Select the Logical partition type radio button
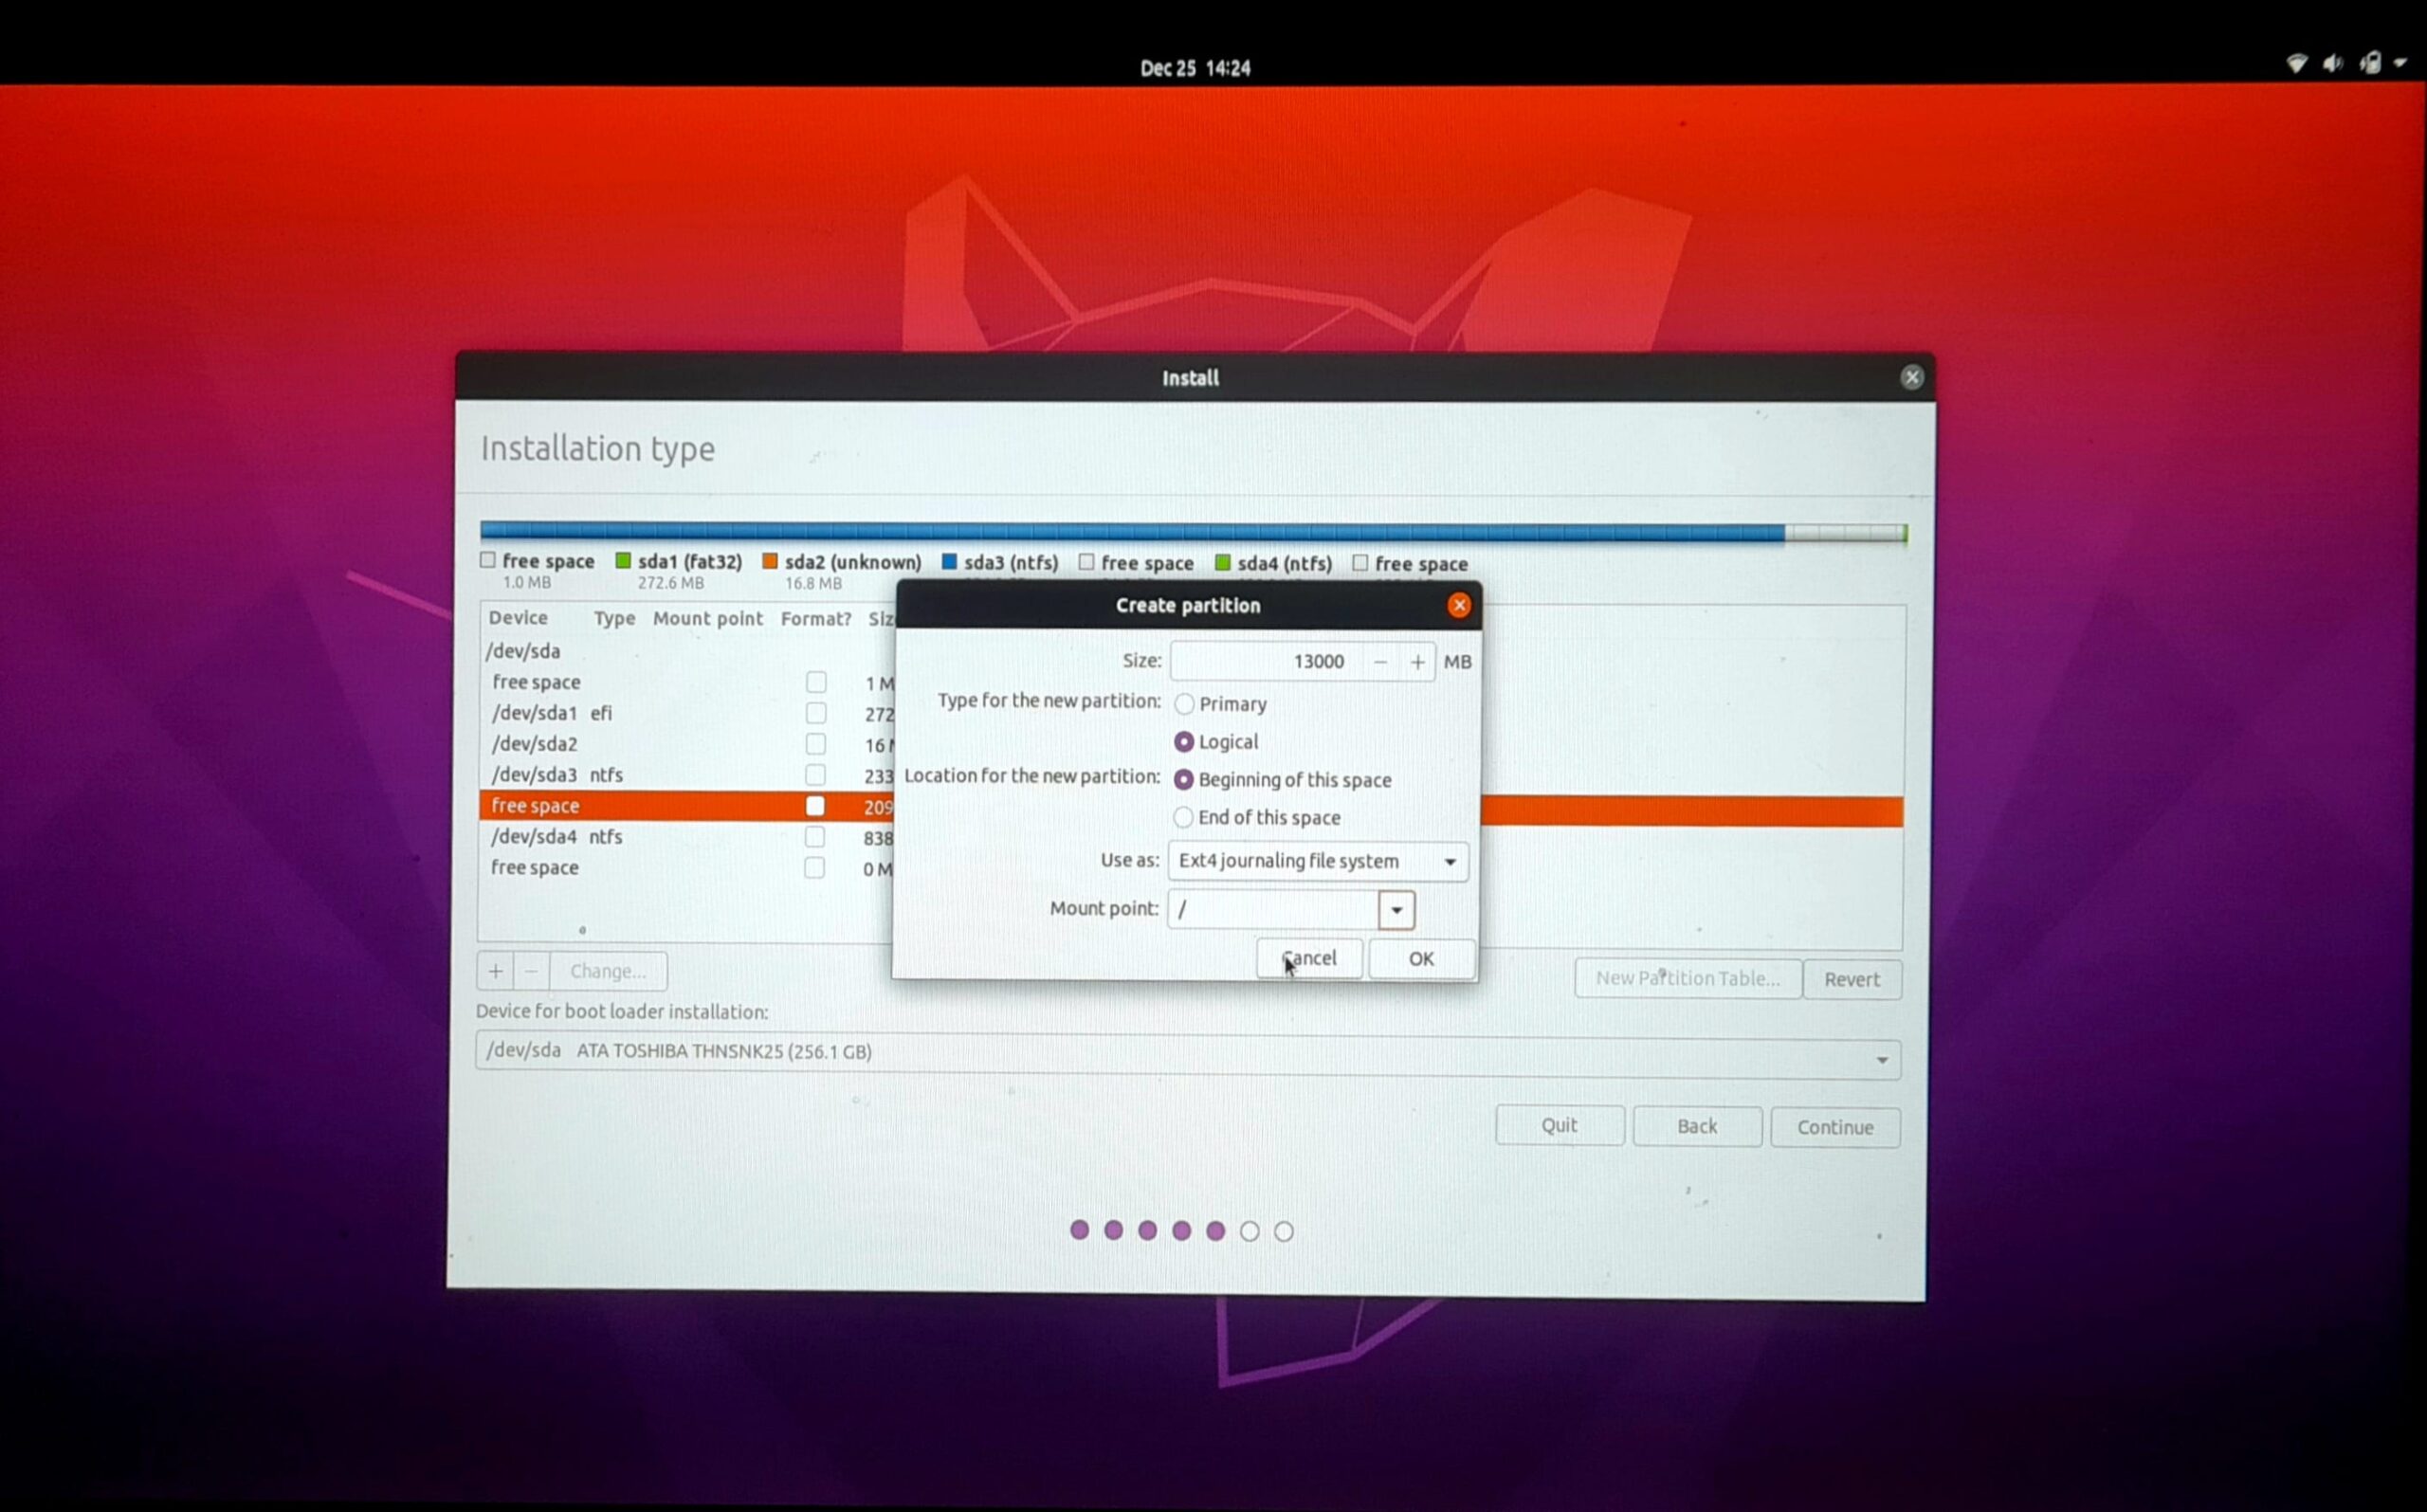This screenshot has height=1512, width=2427. [x=1184, y=742]
